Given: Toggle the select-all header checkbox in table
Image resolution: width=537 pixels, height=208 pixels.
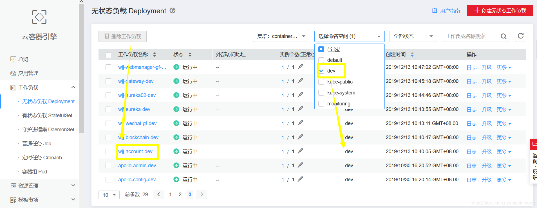Looking at the screenshot, I should point(108,55).
